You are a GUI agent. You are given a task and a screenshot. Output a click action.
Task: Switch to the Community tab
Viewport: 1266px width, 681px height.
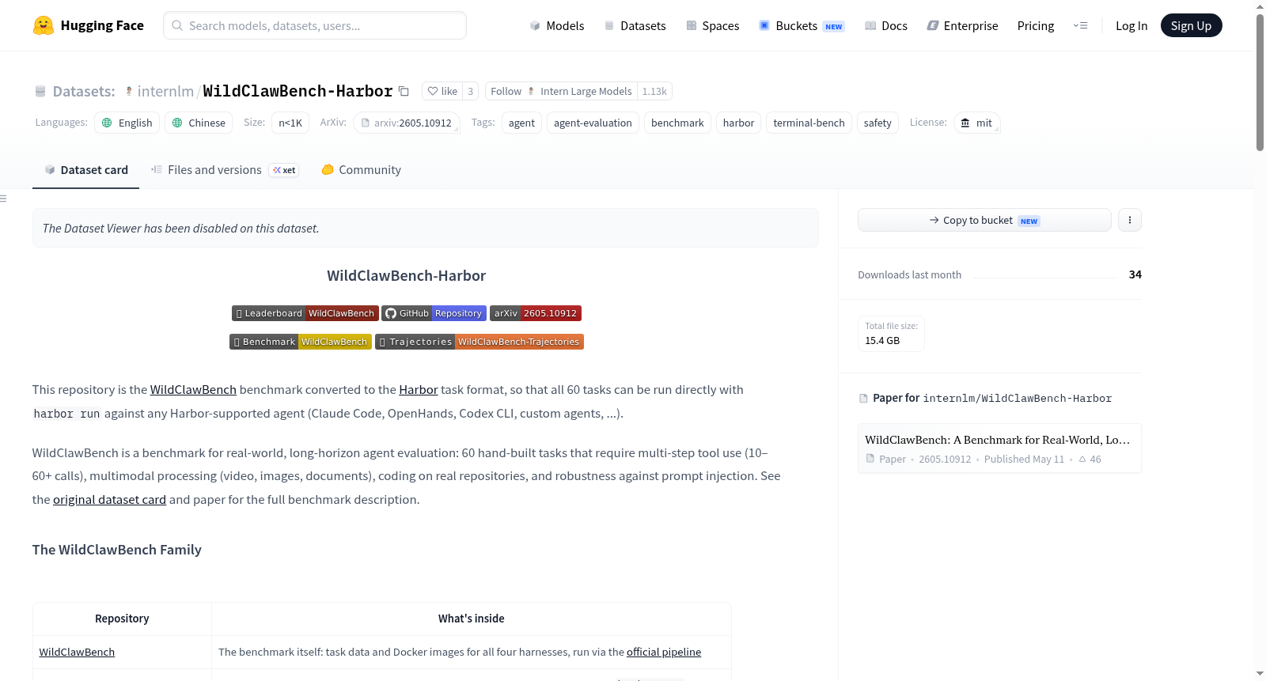361,170
